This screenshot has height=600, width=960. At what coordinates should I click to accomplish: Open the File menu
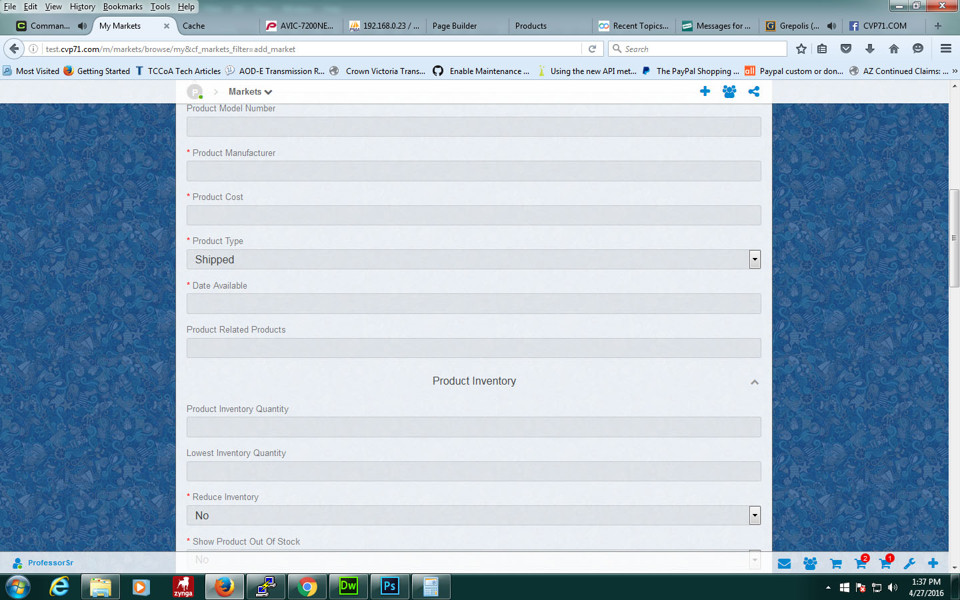coord(10,7)
